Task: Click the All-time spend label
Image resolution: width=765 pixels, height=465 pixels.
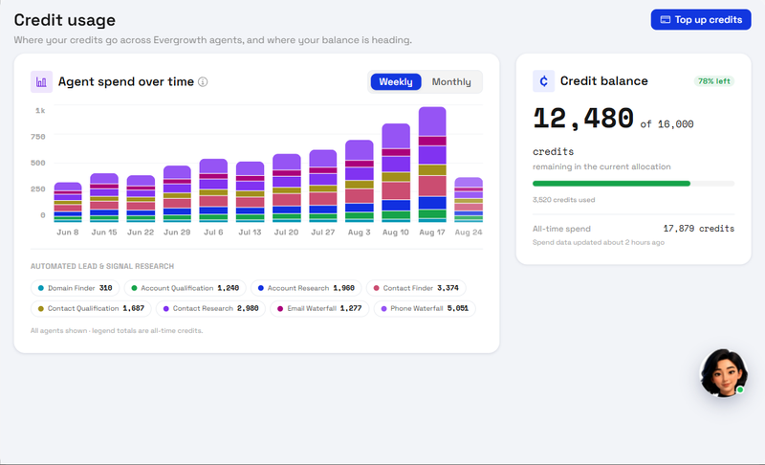Action: tap(561, 229)
